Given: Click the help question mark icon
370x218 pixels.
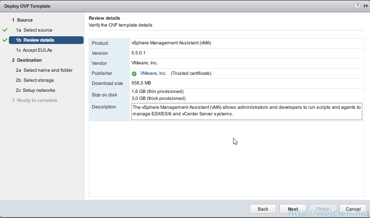Looking at the screenshot, I should pyautogui.click(x=357, y=6).
